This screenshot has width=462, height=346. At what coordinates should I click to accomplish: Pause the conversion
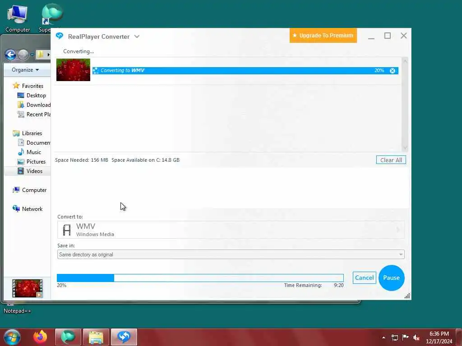[391, 278]
